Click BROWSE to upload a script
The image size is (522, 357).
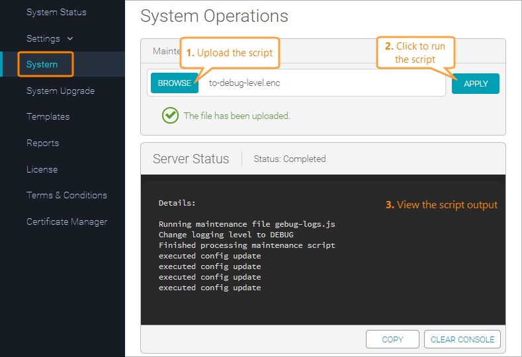click(x=175, y=83)
